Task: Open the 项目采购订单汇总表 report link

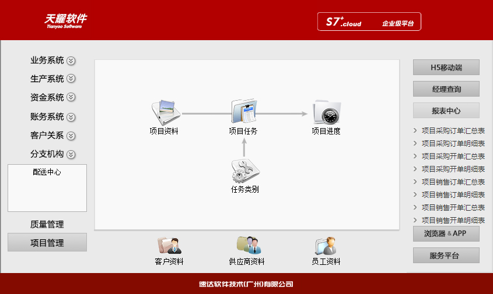Action: pyautogui.click(x=453, y=131)
